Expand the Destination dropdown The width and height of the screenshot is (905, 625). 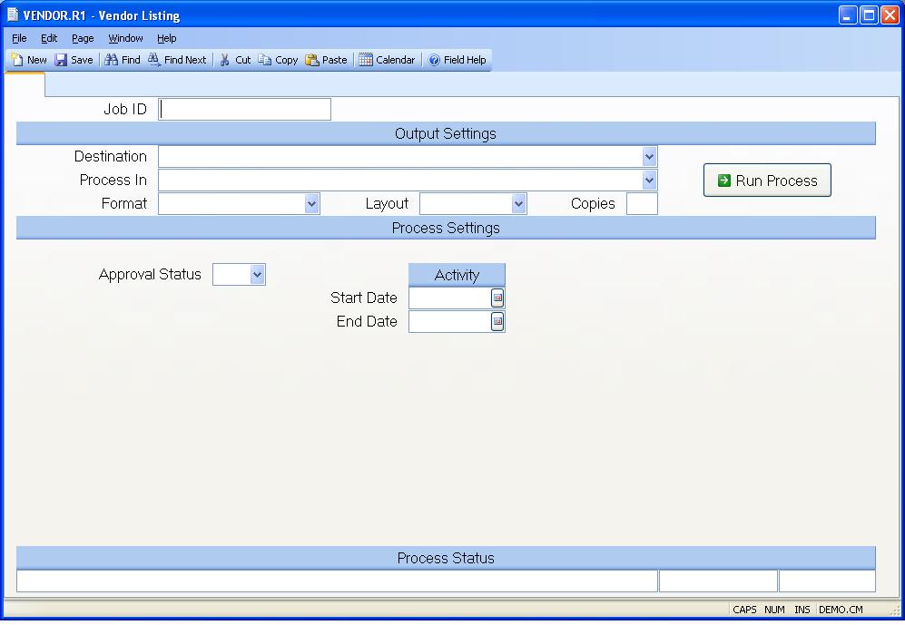649,157
